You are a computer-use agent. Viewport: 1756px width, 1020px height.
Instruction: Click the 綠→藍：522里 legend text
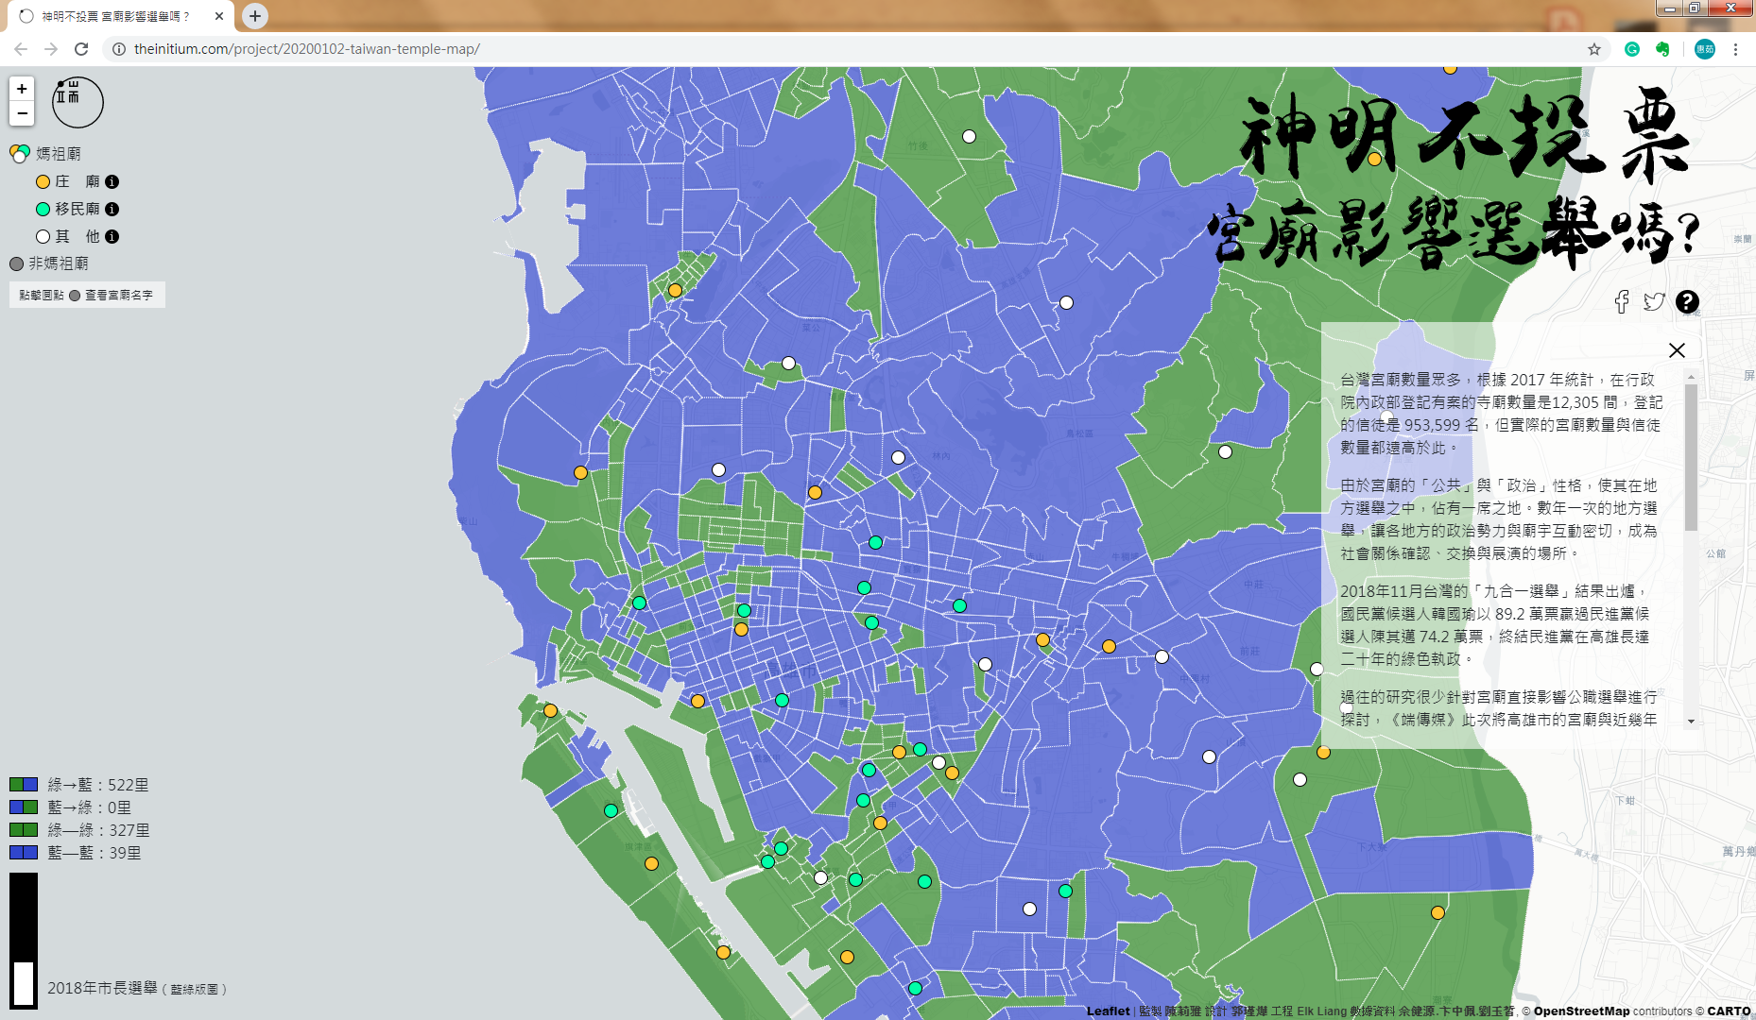(x=98, y=785)
